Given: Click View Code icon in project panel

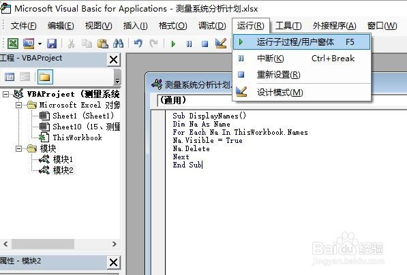Looking at the screenshot, I should [x=10, y=77].
